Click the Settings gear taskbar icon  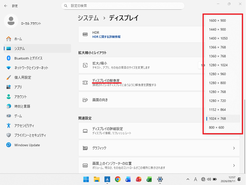pyautogui.click(x=160, y=179)
